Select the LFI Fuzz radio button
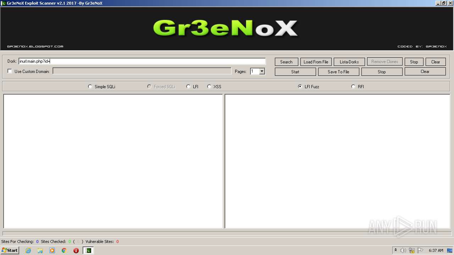This screenshot has height=255, width=454. pos(300,86)
